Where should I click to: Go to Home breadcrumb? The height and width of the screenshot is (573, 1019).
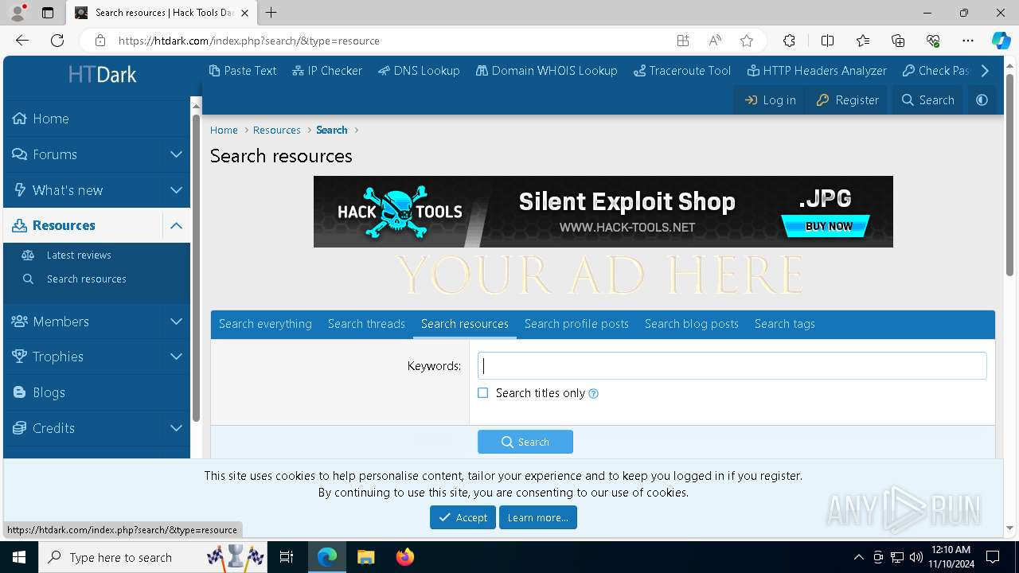click(x=224, y=130)
